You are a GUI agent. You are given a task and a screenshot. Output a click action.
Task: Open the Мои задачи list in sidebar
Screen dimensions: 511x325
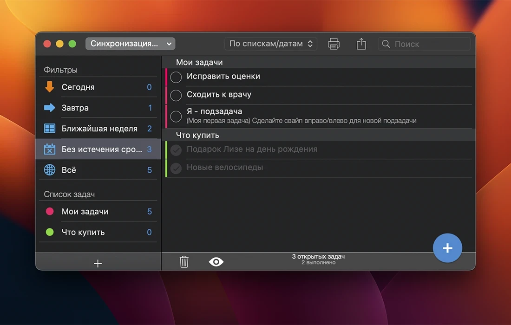[x=85, y=211]
